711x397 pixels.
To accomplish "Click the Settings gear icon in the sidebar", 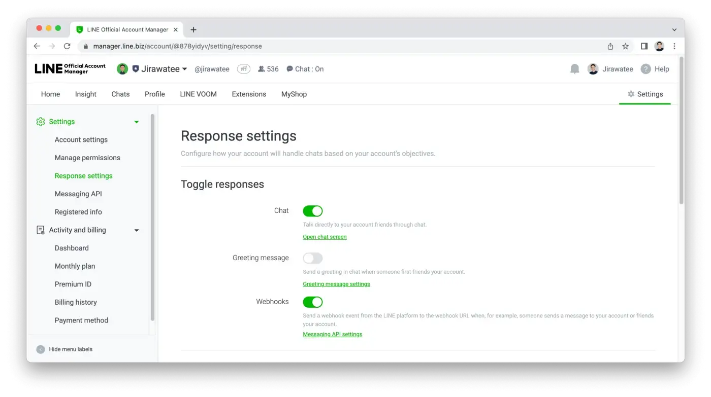I will point(41,122).
